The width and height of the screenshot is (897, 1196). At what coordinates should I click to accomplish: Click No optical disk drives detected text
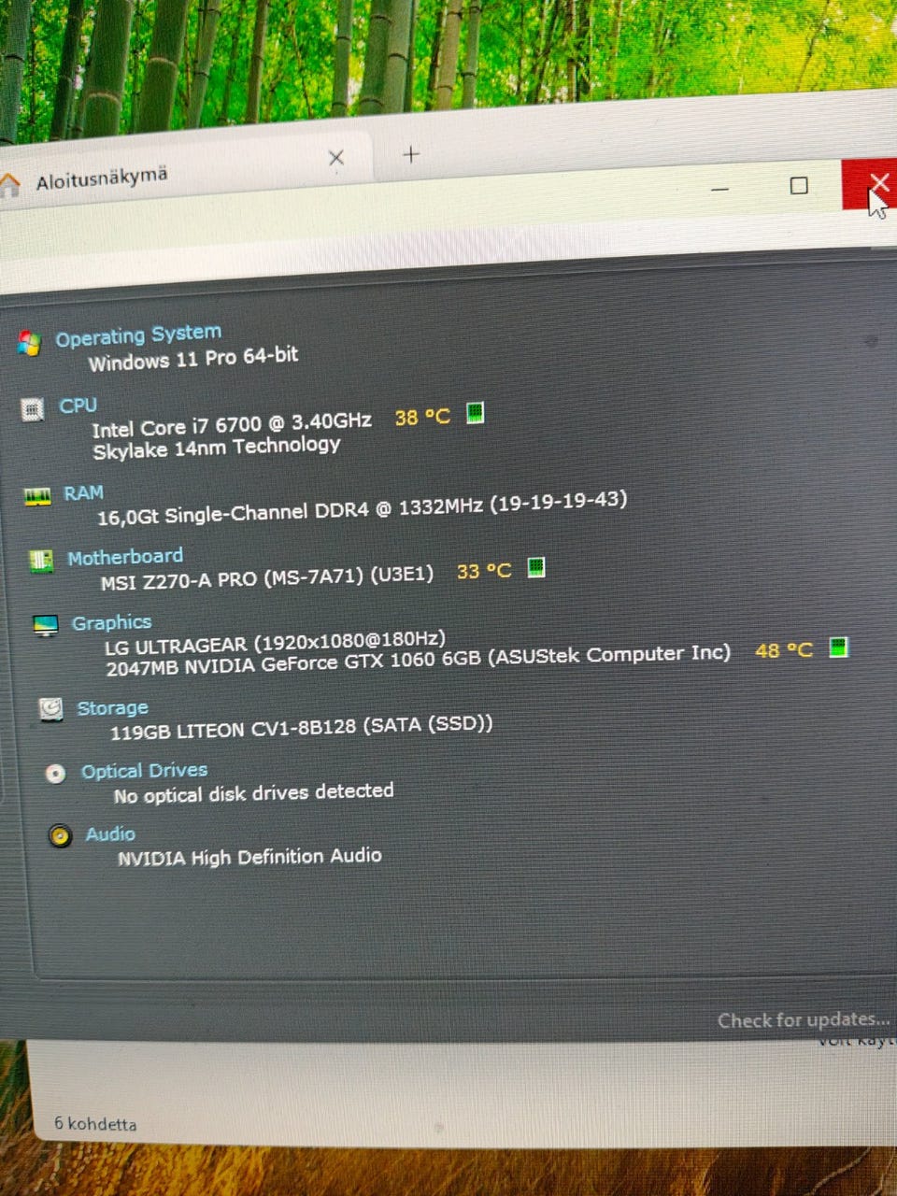253,793
